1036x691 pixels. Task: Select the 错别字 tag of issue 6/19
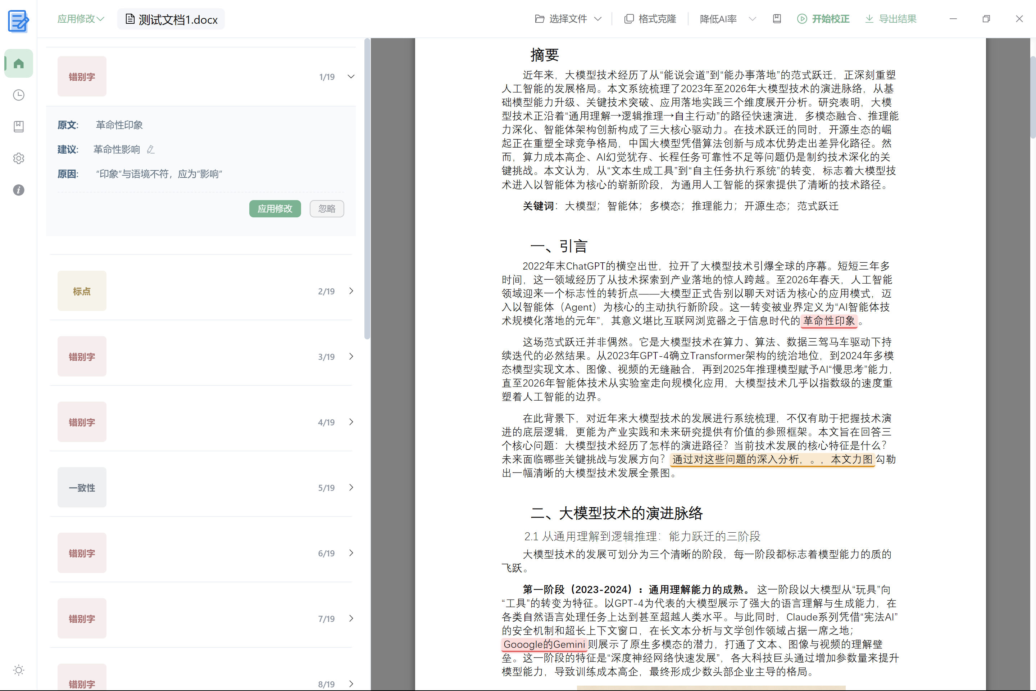[82, 553]
